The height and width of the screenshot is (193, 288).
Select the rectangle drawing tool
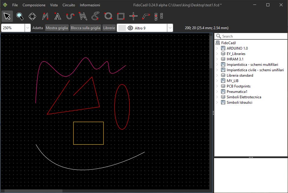tap(121, 16)
